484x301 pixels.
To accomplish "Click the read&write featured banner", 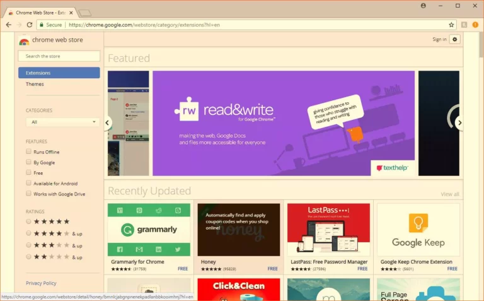I will 284,123.
